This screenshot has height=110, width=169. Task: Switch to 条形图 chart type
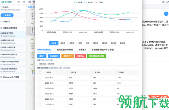[x=72, y=43]
